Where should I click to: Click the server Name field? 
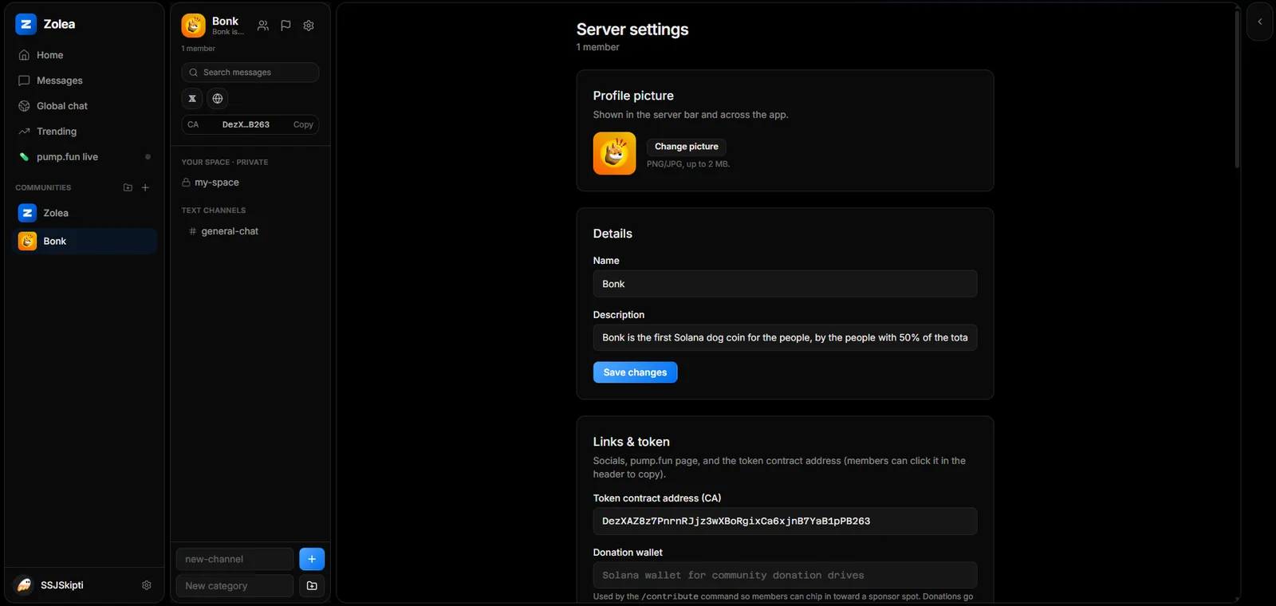pyautogui.click(x=785, y=284)
